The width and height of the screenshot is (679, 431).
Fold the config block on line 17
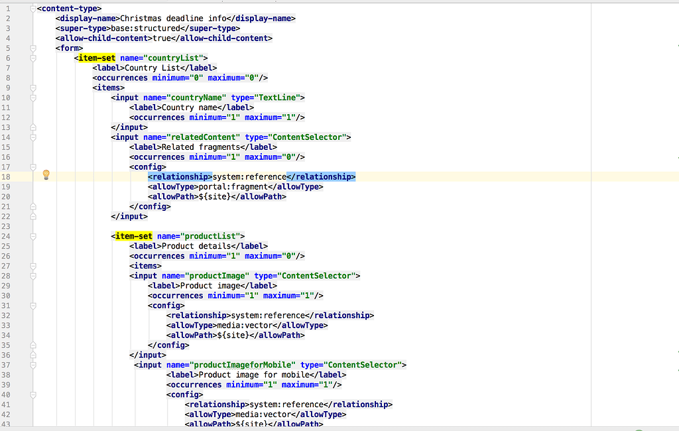tap(32, 167)
